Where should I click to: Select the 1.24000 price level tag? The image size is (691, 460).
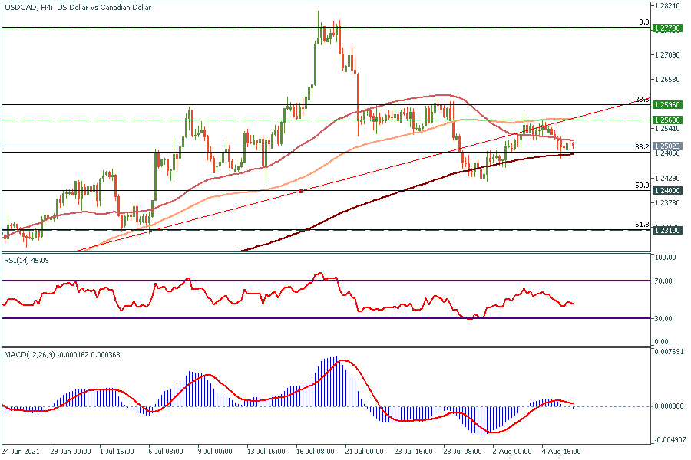click(x=665, y=190)
